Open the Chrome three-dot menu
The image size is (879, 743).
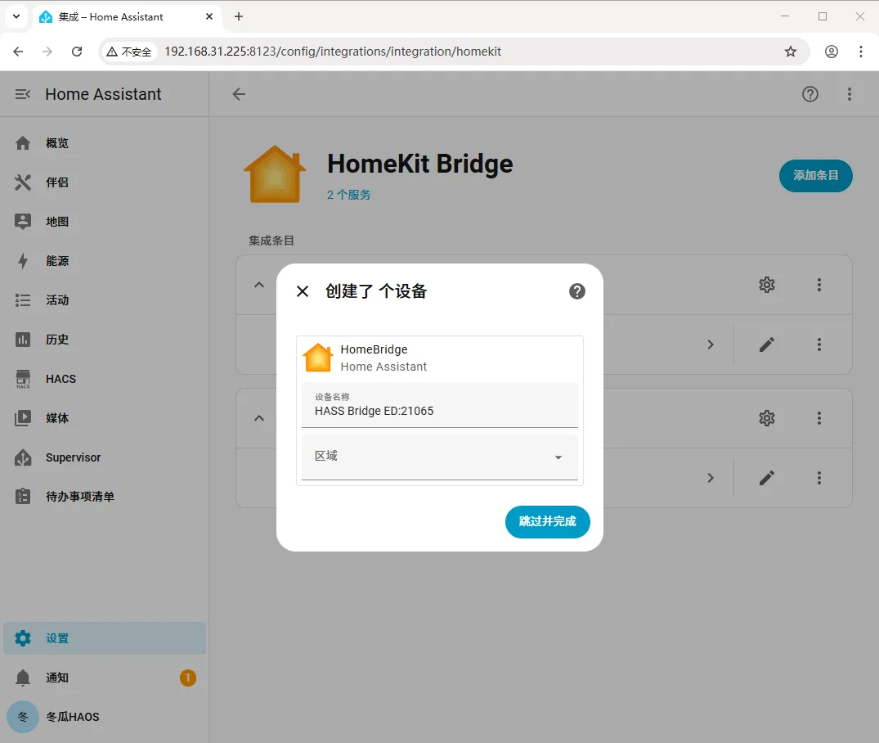coord(860,52)
